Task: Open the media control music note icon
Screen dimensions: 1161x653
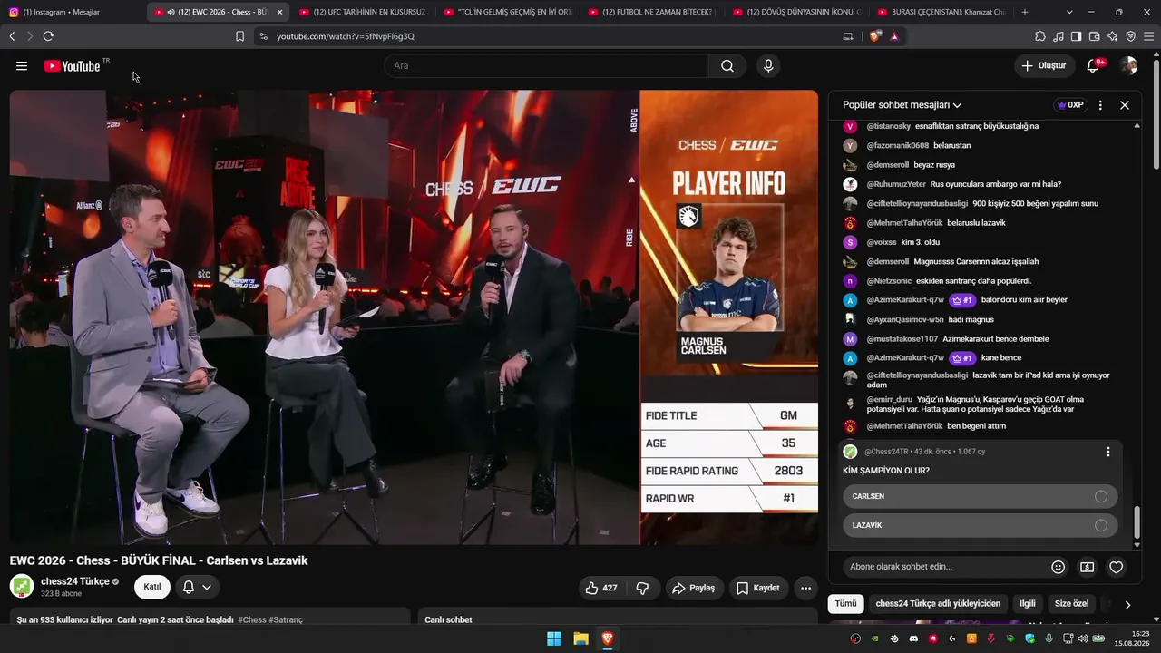Action: (x=1059, y=36)
